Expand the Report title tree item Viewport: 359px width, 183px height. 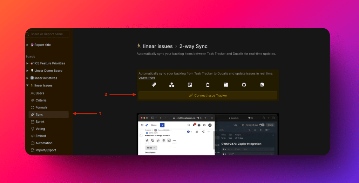28,45
